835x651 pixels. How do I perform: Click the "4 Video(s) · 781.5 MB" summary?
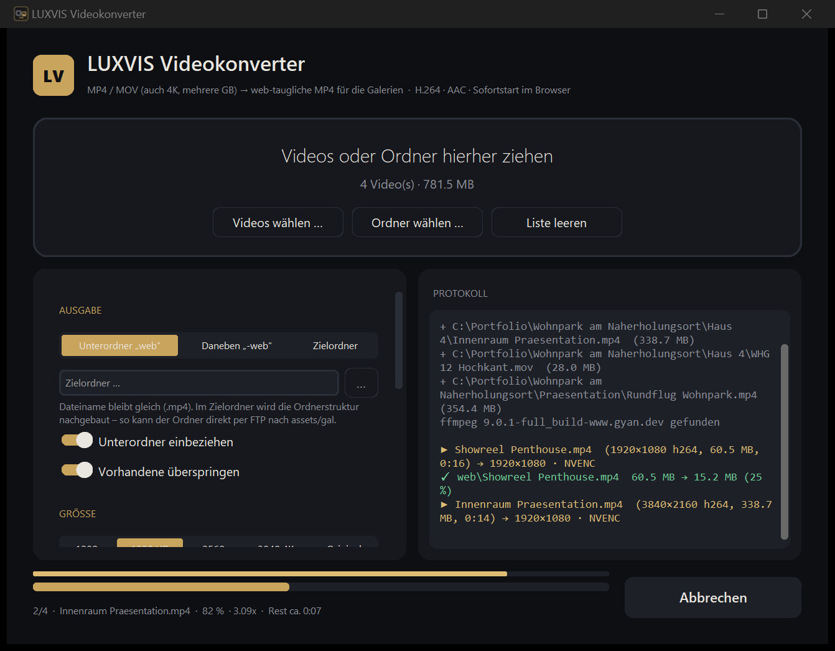tap(417, 184)
